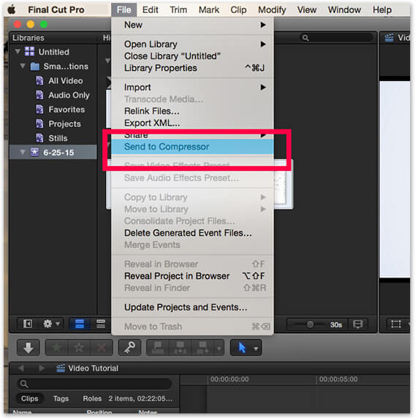Open the Modify menu

pos(272,10)
